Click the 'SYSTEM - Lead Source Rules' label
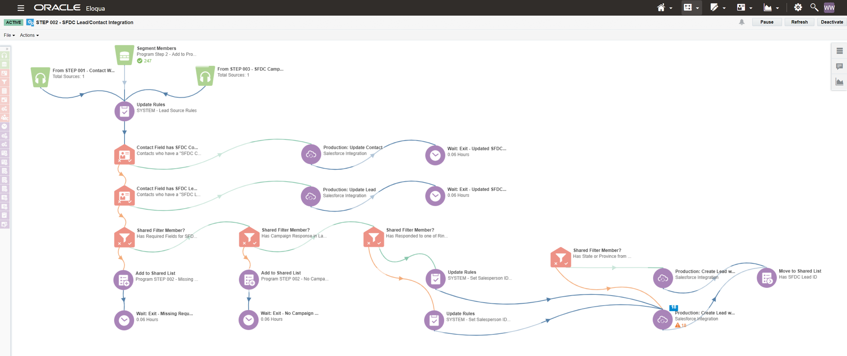This screenshot has height=356, width=847. pyautogui.click(x=166, y=111)
